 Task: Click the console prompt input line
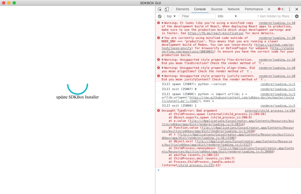[228, 170]
